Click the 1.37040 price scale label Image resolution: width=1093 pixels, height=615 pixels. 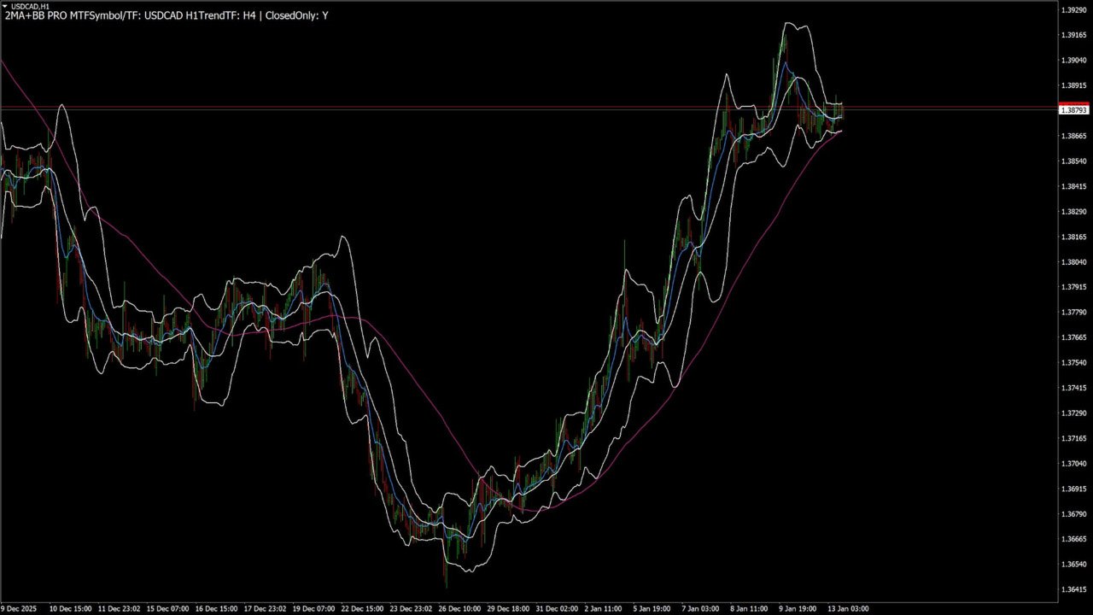(x=1073, y=464)
